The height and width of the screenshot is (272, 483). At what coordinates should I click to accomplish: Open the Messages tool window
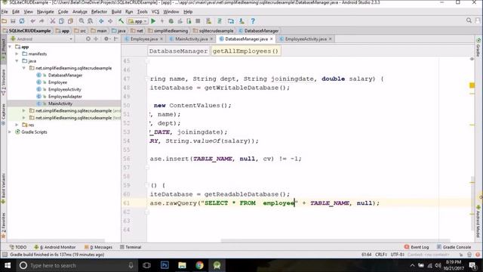tap(99, 247)
